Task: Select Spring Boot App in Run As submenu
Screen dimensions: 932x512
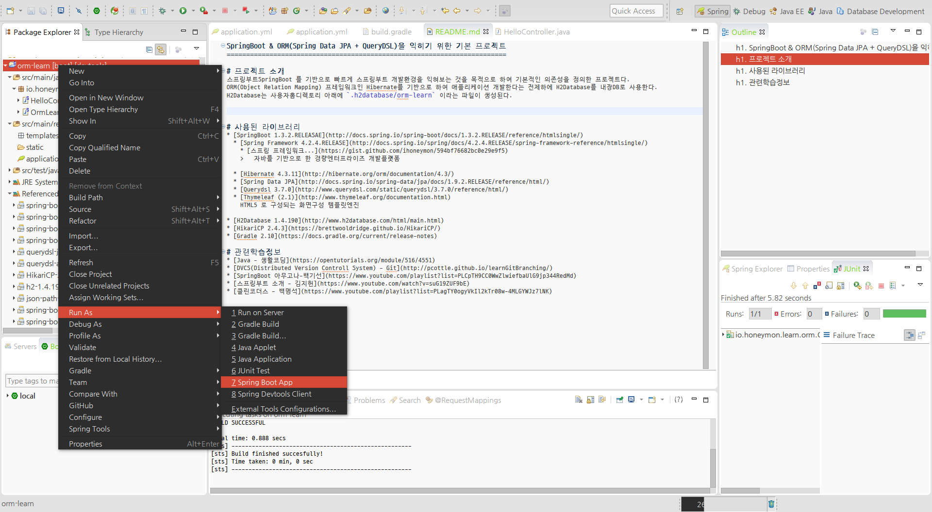Action: tap(284, 382)
